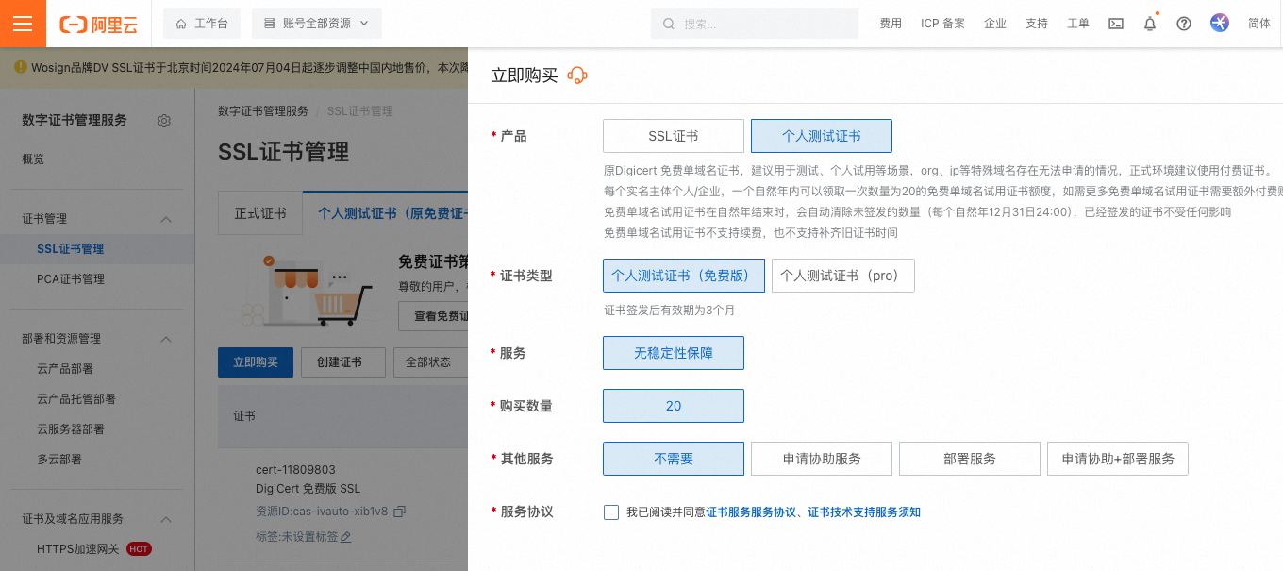Switch to 正式证书 tab
Screen dimensions: 1283x571
[260, 213]
